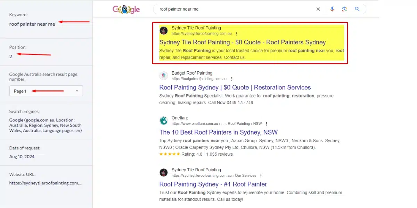Open The 10 Best Roof Painters in Sydney link
The width and height of the screenshot is (417, 208).
219,132
